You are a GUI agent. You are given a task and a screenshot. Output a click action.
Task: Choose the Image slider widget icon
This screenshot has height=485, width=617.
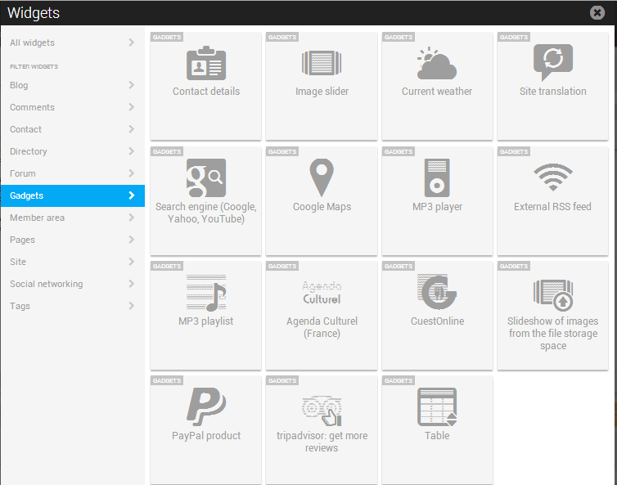coord(322,63)
